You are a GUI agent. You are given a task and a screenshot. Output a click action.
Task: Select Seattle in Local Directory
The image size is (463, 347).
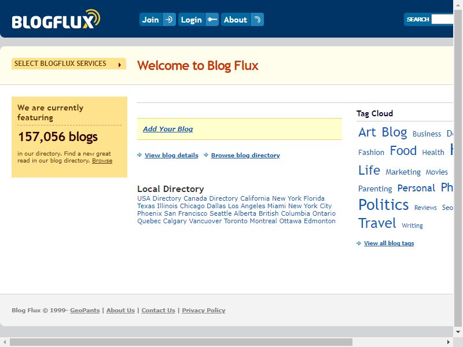[x=221, y=213]
